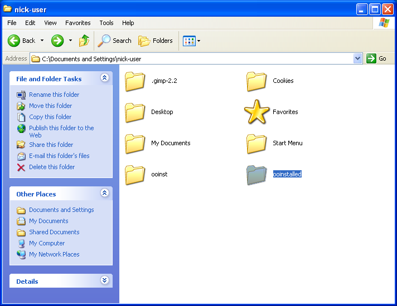397x306 pixels.
Task: Click the Rename this folder link
Action: click(54, 95)
